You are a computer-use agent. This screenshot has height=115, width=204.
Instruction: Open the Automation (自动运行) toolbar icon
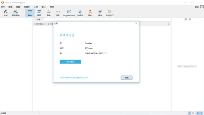pos(110,13)
